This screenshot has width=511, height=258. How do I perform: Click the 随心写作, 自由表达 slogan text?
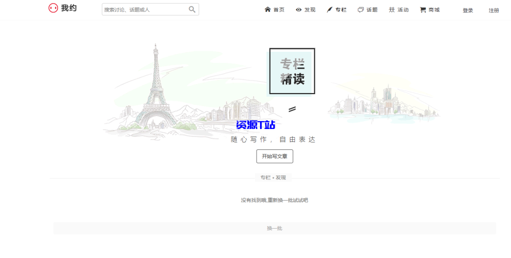(x=273, y=139)
